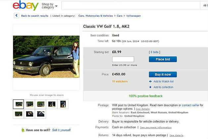The width and height of the screenshot is (208, 139).
Task: Go back to search results
Action: tap(35, 16)
